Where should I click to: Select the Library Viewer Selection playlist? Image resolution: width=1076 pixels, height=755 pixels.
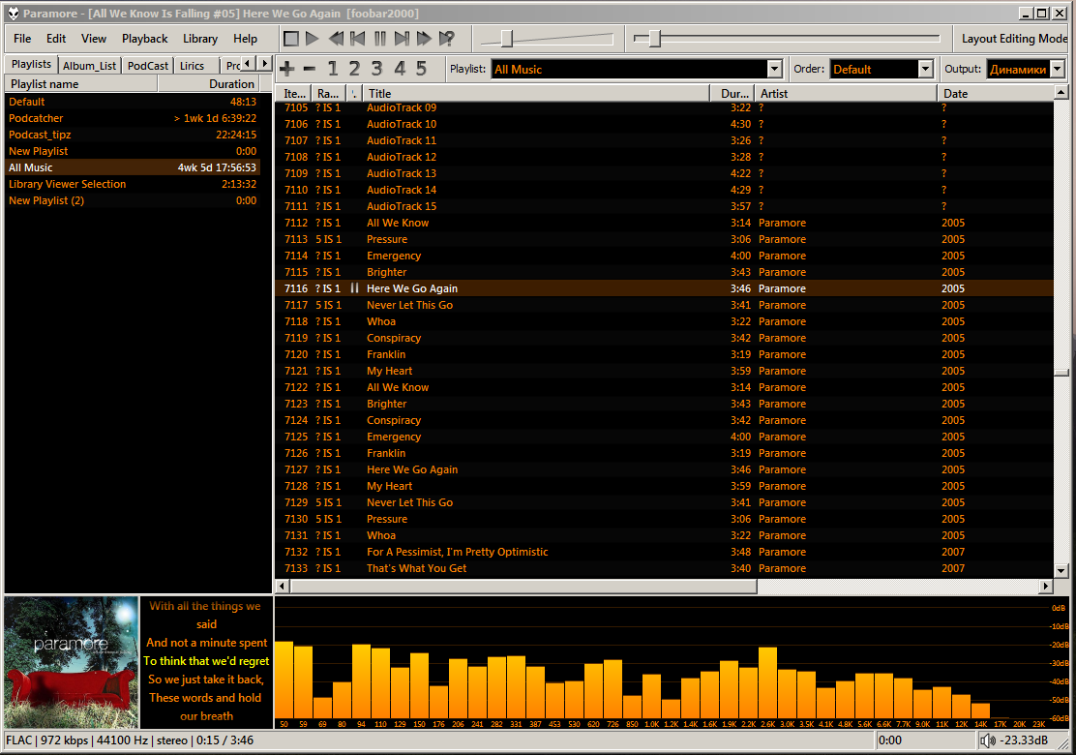click(x=133, y=184)
